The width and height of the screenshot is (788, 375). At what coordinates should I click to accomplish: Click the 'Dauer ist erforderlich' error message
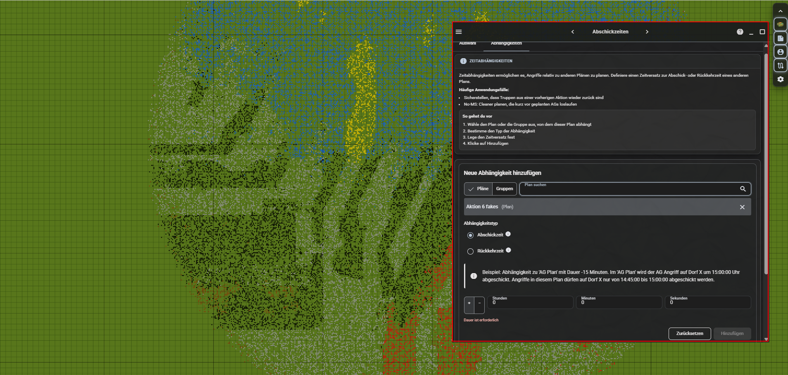click(481, 320)
